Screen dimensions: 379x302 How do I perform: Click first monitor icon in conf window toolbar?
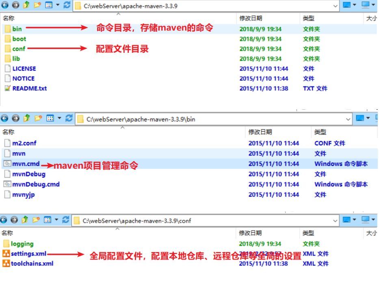[347, 220]
